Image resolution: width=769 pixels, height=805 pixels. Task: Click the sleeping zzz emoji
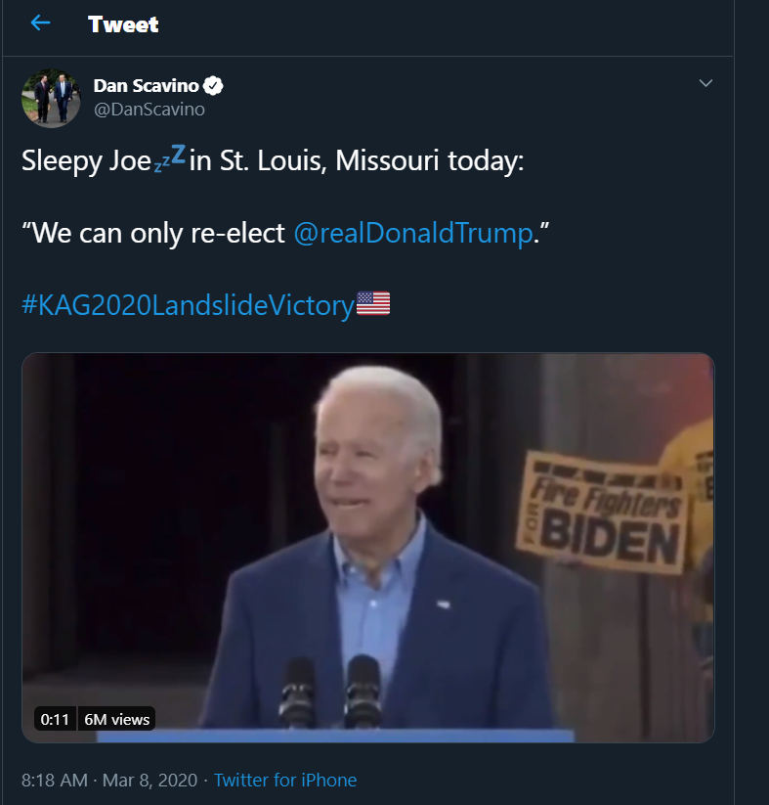[170, 157]
